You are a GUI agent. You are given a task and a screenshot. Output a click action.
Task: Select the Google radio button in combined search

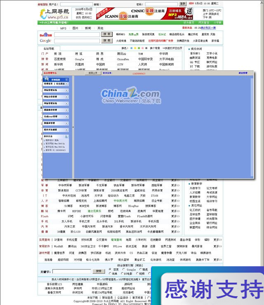[123, 270]
